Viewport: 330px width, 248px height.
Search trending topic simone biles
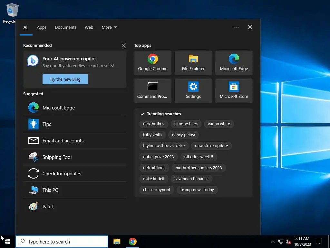[186, 124]
